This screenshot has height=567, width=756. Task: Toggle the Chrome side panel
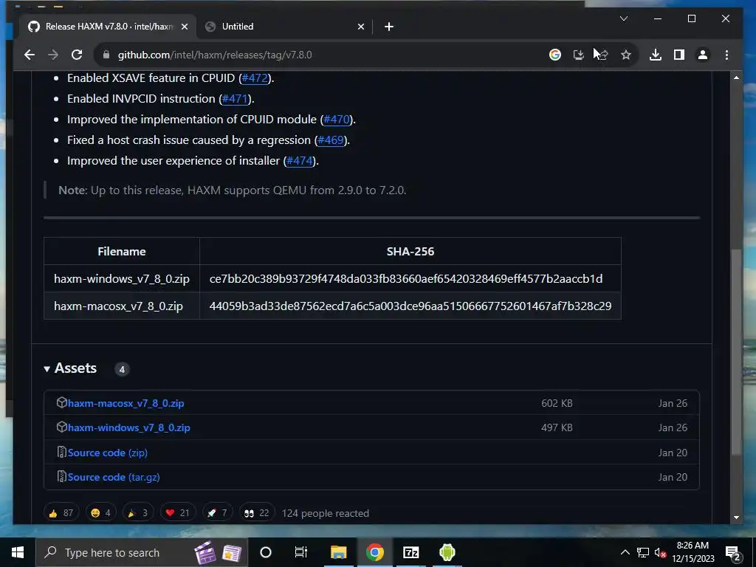[x=679, y=55]
